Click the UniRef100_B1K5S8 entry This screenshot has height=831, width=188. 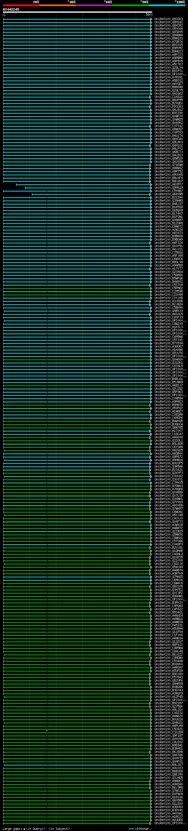(x=169, y=207)
